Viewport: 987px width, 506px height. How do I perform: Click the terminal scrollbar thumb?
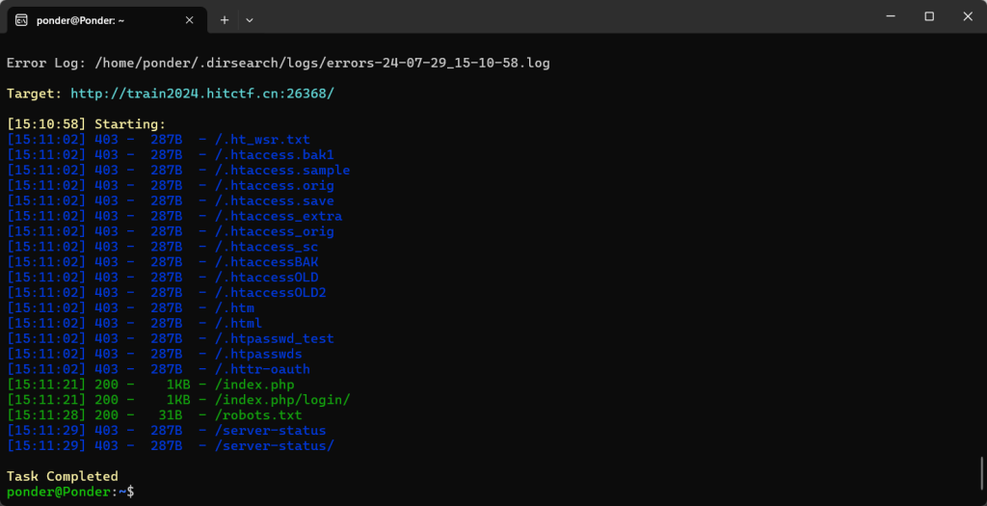point(981,473)
